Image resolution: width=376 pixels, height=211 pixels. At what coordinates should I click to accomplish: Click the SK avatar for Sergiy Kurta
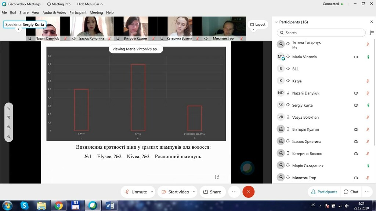pos(281,105)
